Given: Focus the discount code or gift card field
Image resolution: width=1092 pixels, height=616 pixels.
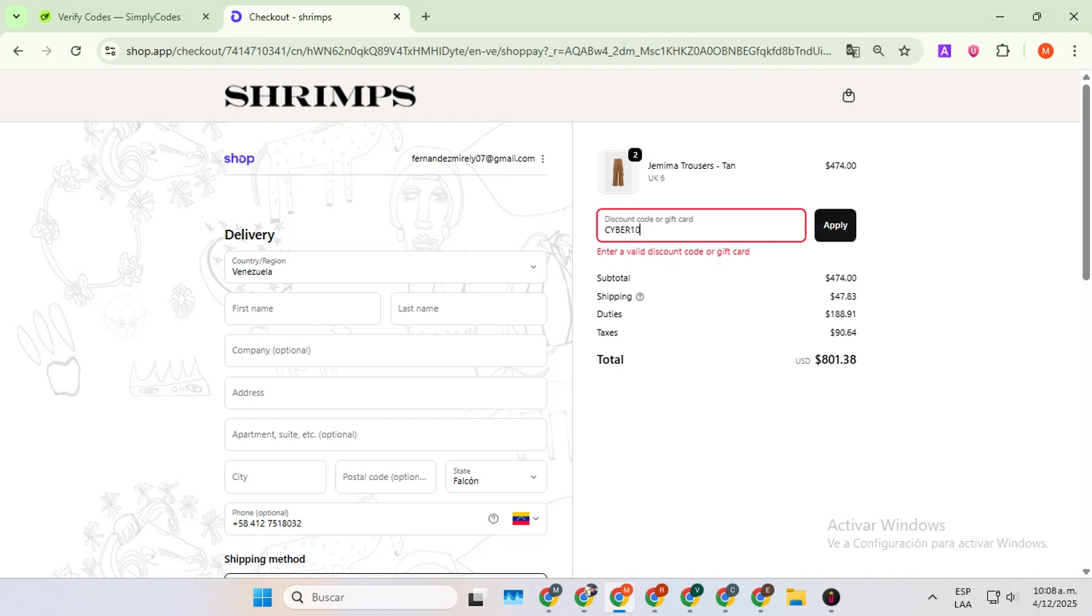Looking at the screenshot, I should pyautogui.click(x=701, y=225).
